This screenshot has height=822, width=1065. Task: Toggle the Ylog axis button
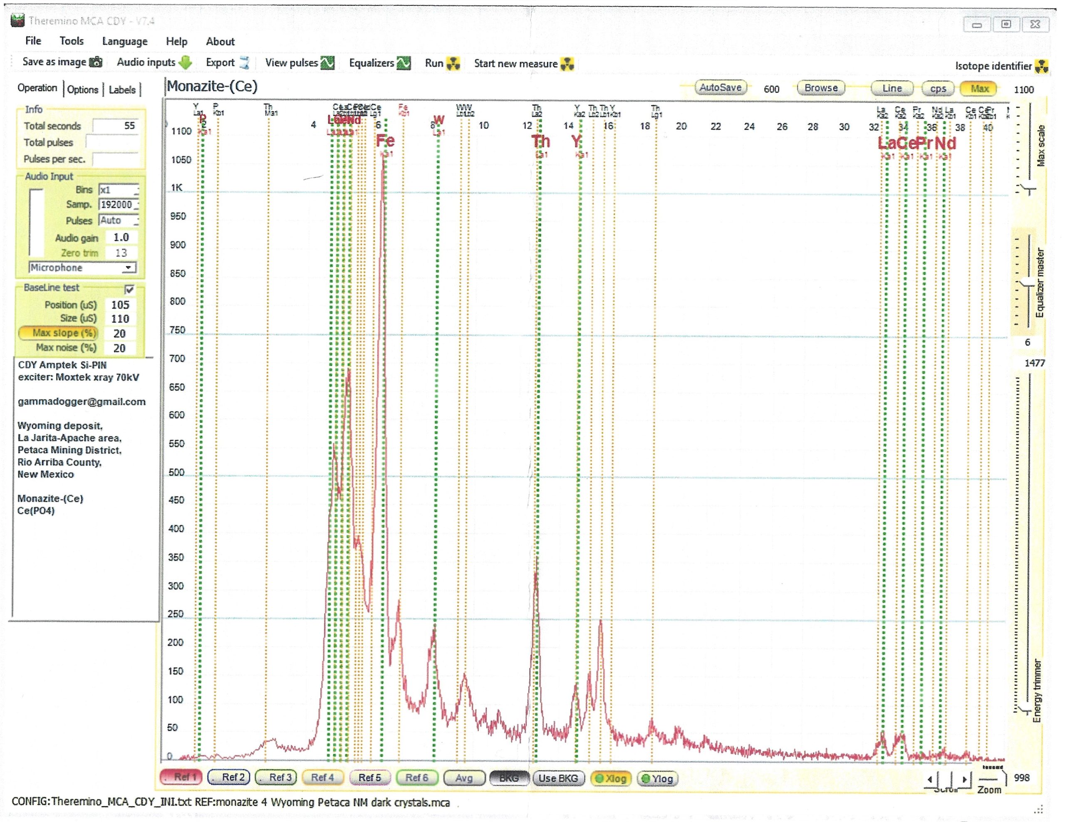[x=657, y=779]
